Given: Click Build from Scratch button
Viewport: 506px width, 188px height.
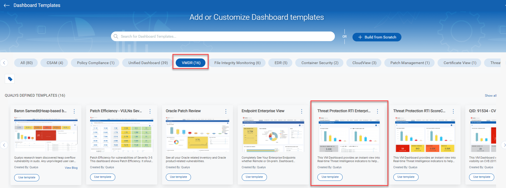Looking at the screenshot, I should point(377,37).
